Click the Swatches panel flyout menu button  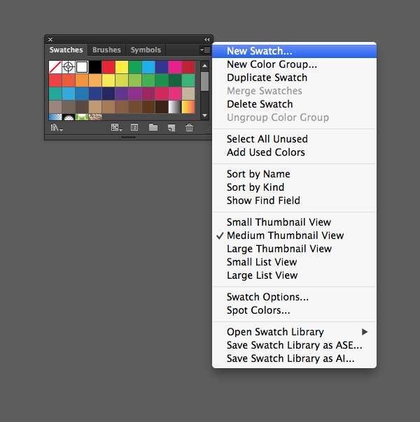[204, 50]
